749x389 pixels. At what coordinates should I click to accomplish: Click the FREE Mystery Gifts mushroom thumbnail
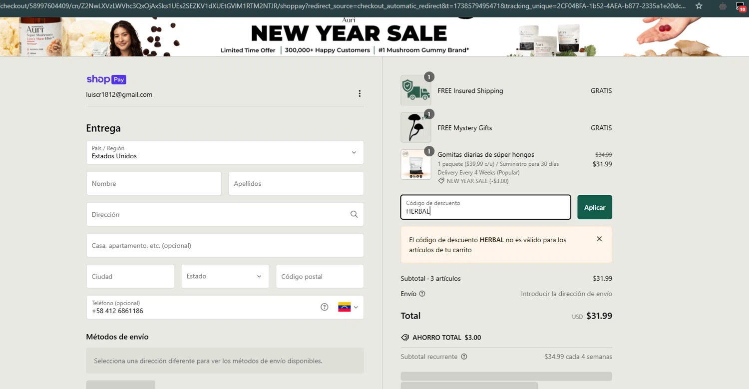coord(416,127)
